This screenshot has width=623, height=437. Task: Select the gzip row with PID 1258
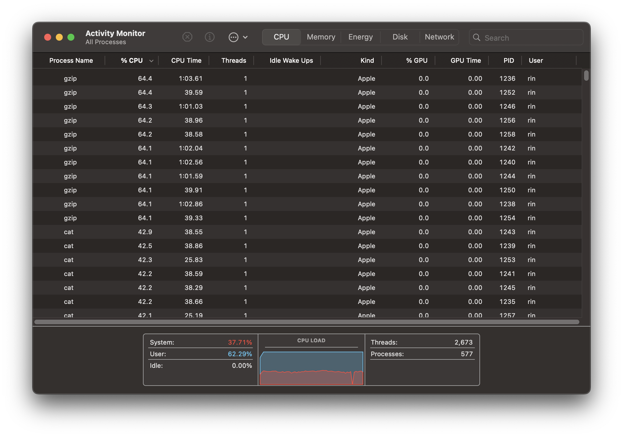pyautogui.click(x=307, y=134)
